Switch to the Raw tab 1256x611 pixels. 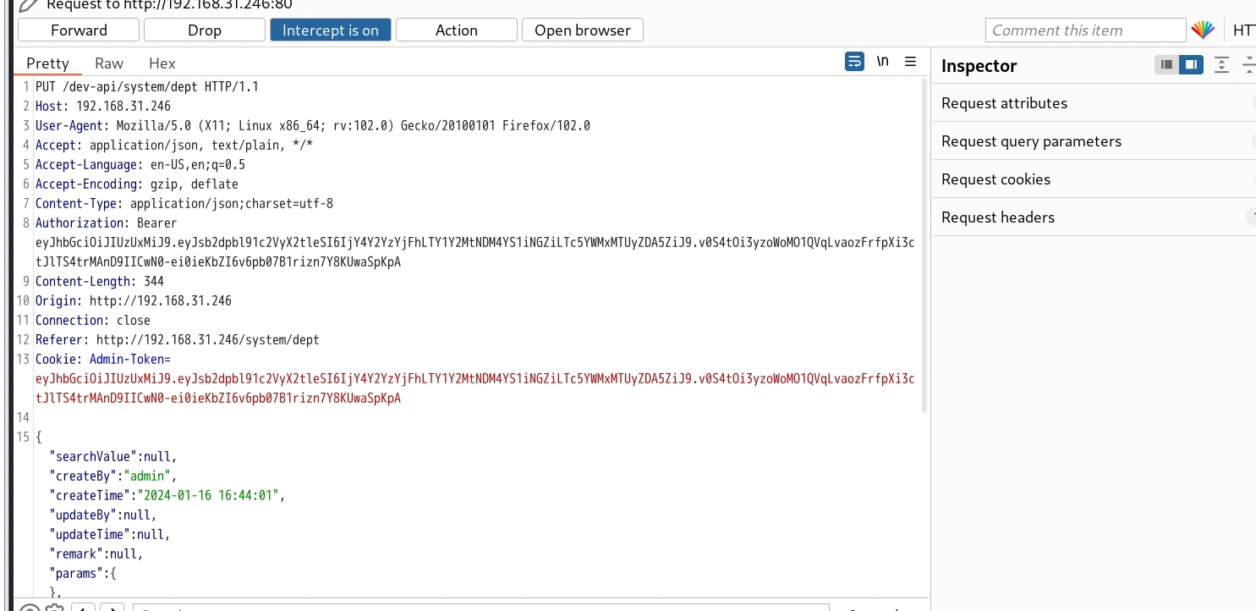coord(109,63)
